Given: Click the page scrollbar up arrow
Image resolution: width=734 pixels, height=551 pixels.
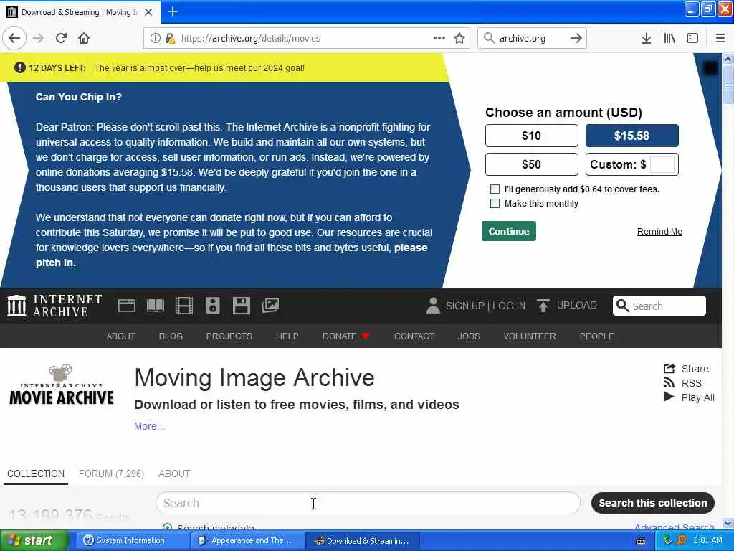Looking at the screenshot, I should [x=728, y=59].
